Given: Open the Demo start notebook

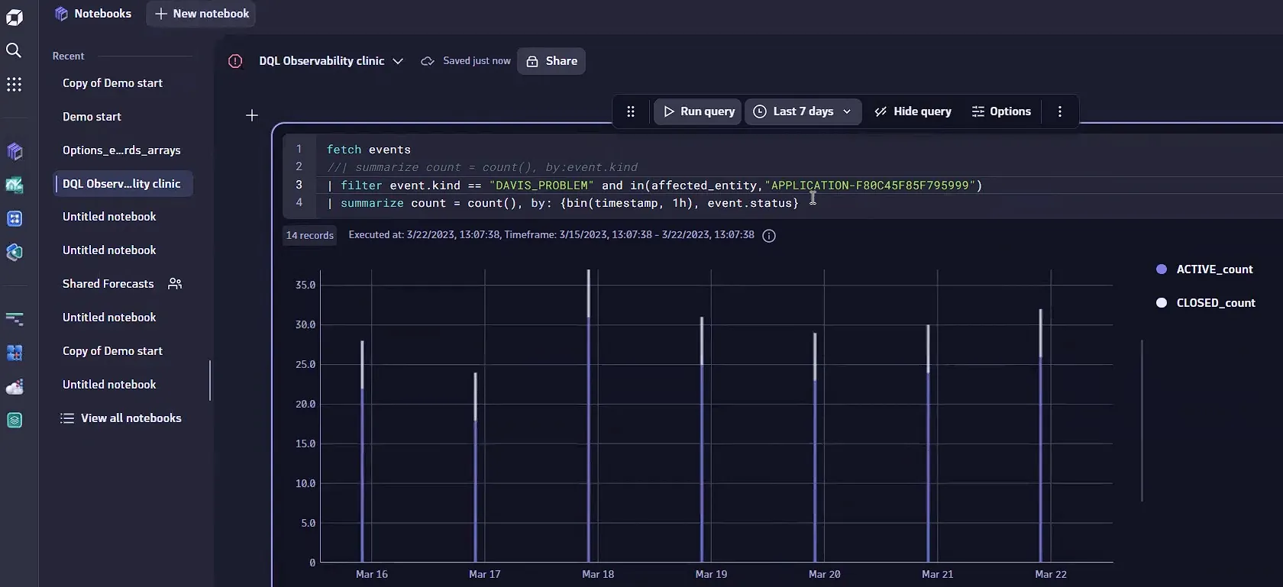Looking at the screenshot, I should pyautogui.click(x=92, y=117).
